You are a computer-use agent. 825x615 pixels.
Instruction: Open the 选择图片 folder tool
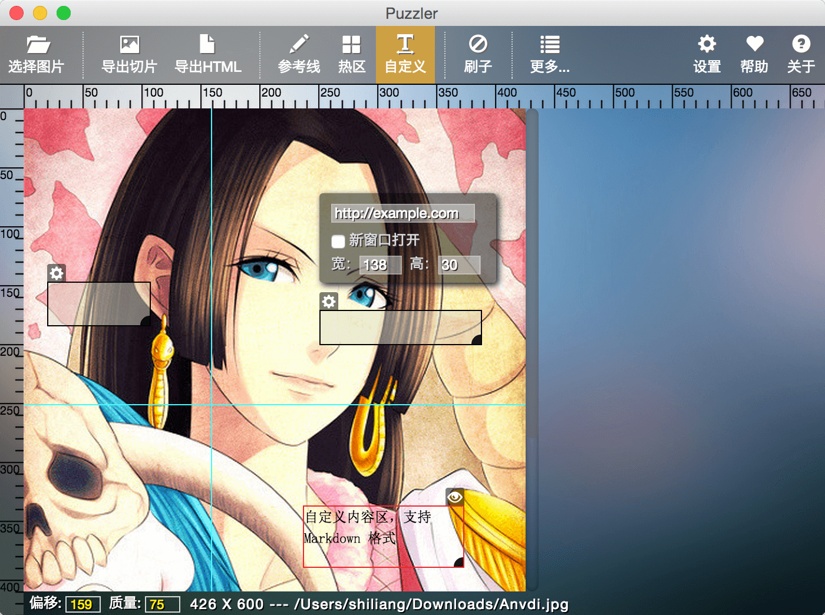(37, 54)
